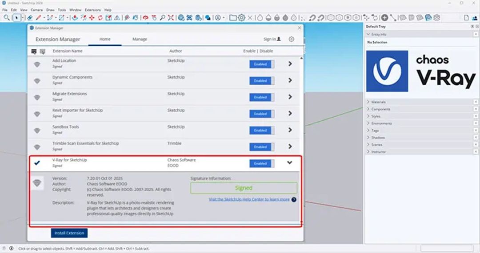Image resolution: width=480 pixels, height=253 pixels.
Task: Pick the Zoom magnifier tool
Action: click(x=163, y=18)
